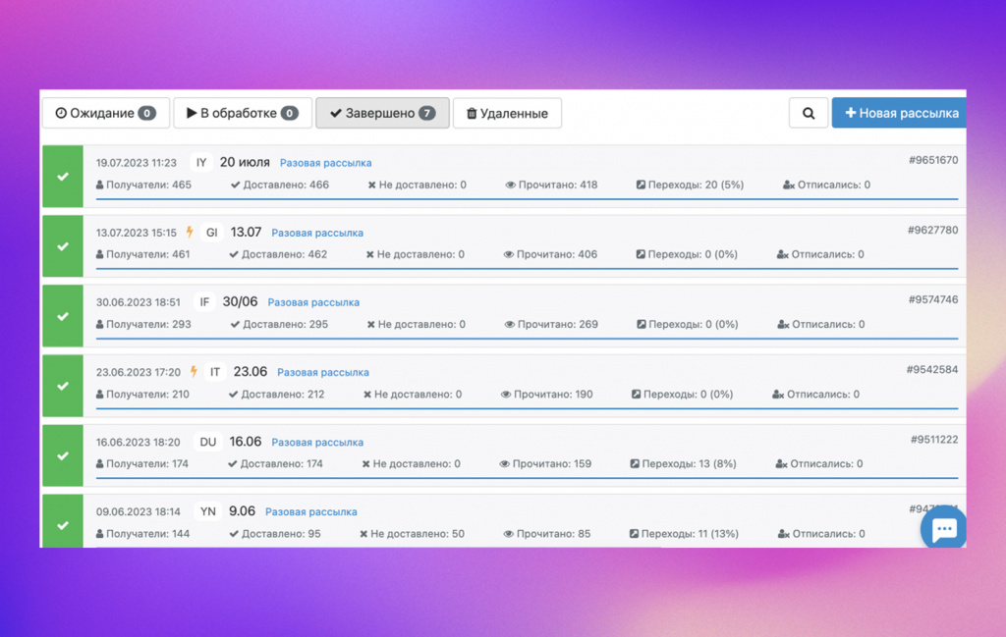Click green checkmark of 9.06 mailing
The height and width of the screenshot is (637, 1006).
coord(63,521)
